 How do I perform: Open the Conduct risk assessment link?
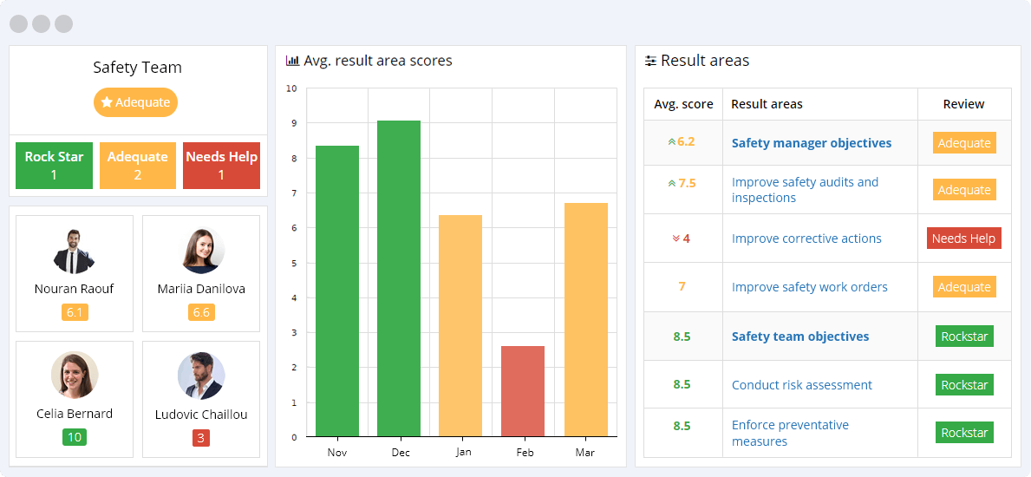(x=801, y=385)
